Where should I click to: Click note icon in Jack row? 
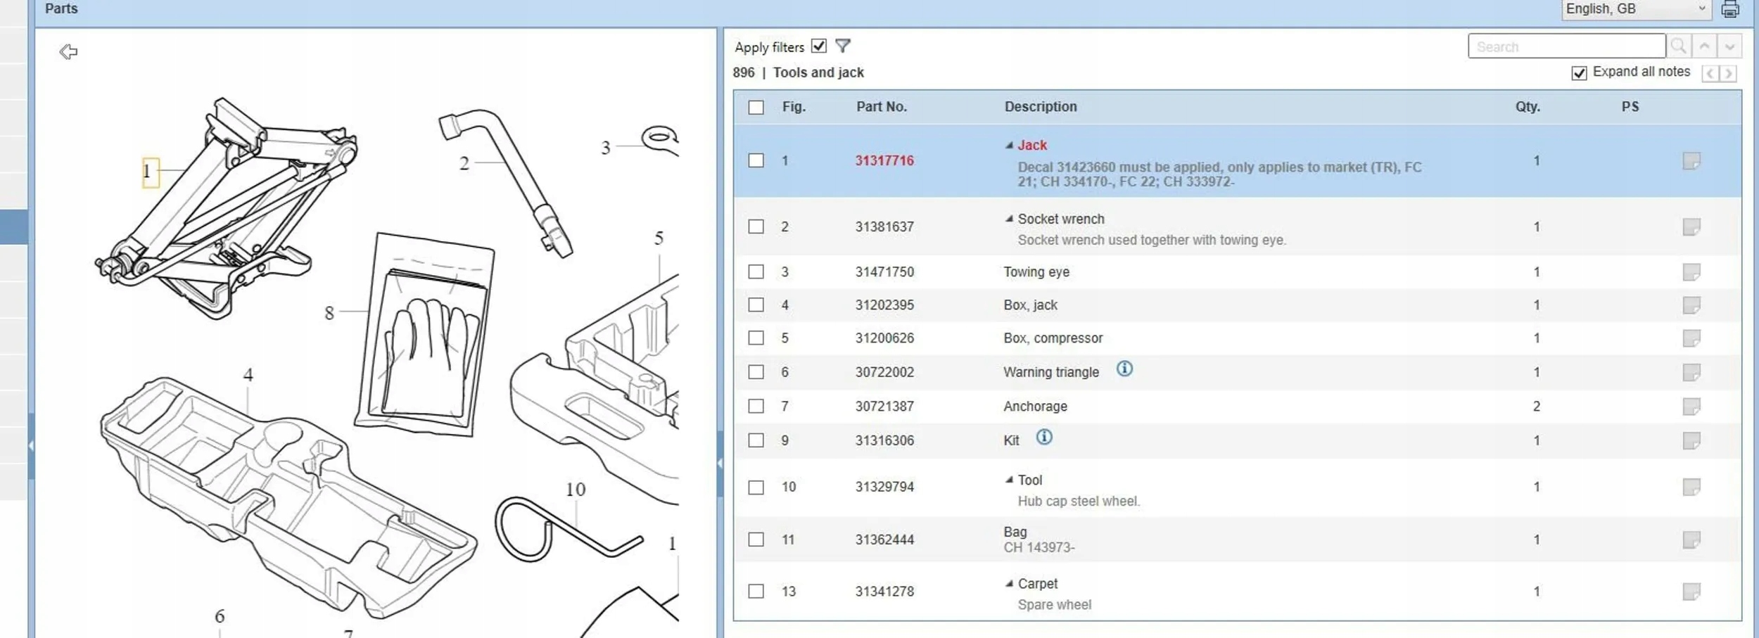[1691, 161]
